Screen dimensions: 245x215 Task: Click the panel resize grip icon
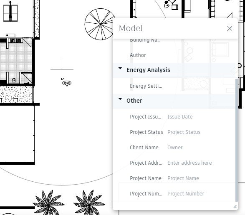(235, 207)
